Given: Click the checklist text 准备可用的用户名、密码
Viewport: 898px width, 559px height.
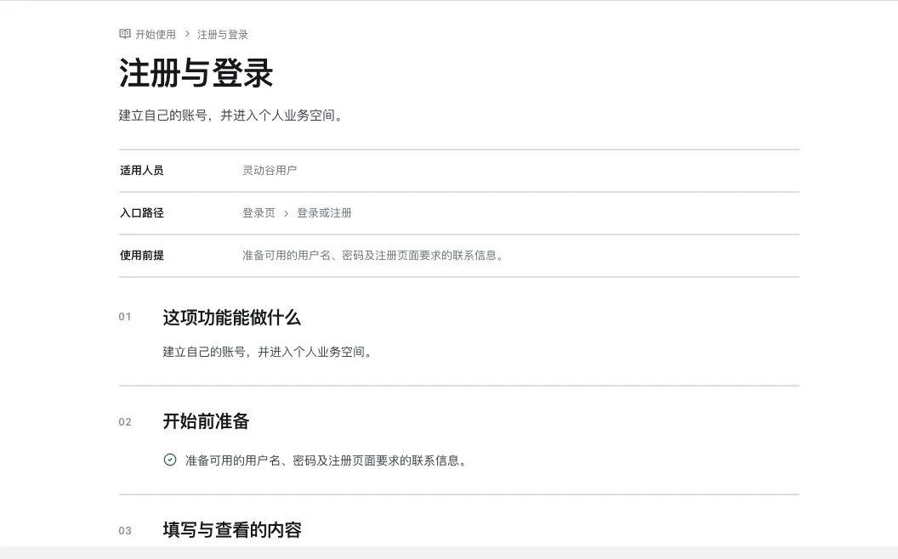Looking at the screenshot, I should click(326, 460).
